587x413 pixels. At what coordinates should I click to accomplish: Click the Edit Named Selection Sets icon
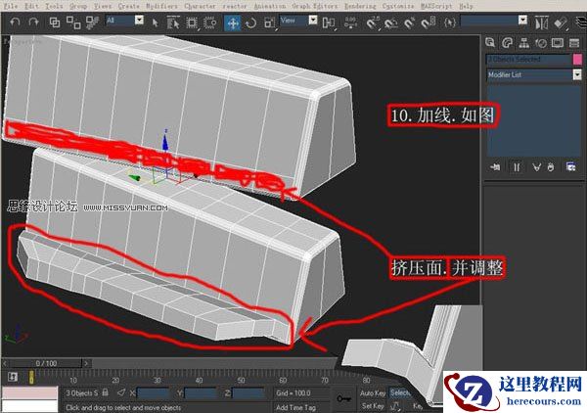click(x=449, y=23)
